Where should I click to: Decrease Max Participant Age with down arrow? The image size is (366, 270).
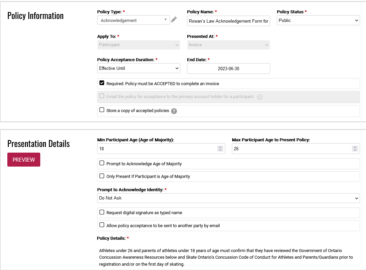pyautogui.click(x=355, y=150)
